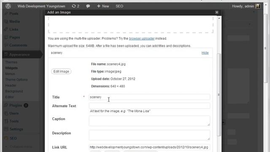Click the file name text scenery4.jpg

point(116,64)
